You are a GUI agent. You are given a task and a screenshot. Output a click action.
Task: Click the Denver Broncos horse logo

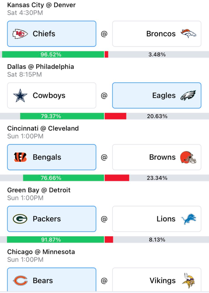click(x=188, y=34)
